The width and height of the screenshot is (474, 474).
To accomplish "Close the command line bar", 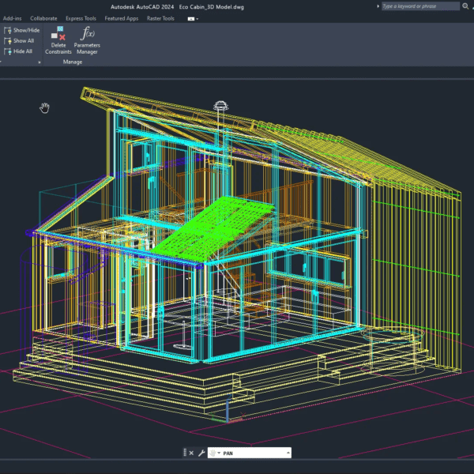I will pos(192,453).
